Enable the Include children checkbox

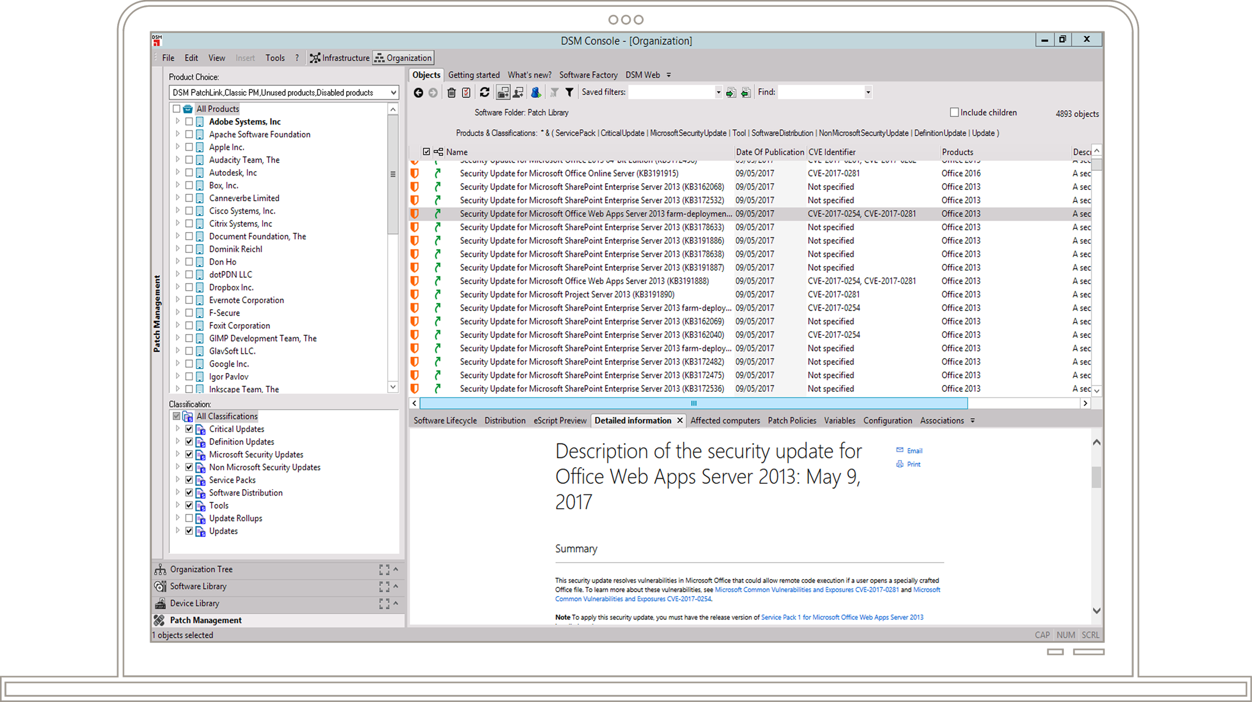(954, 112)
